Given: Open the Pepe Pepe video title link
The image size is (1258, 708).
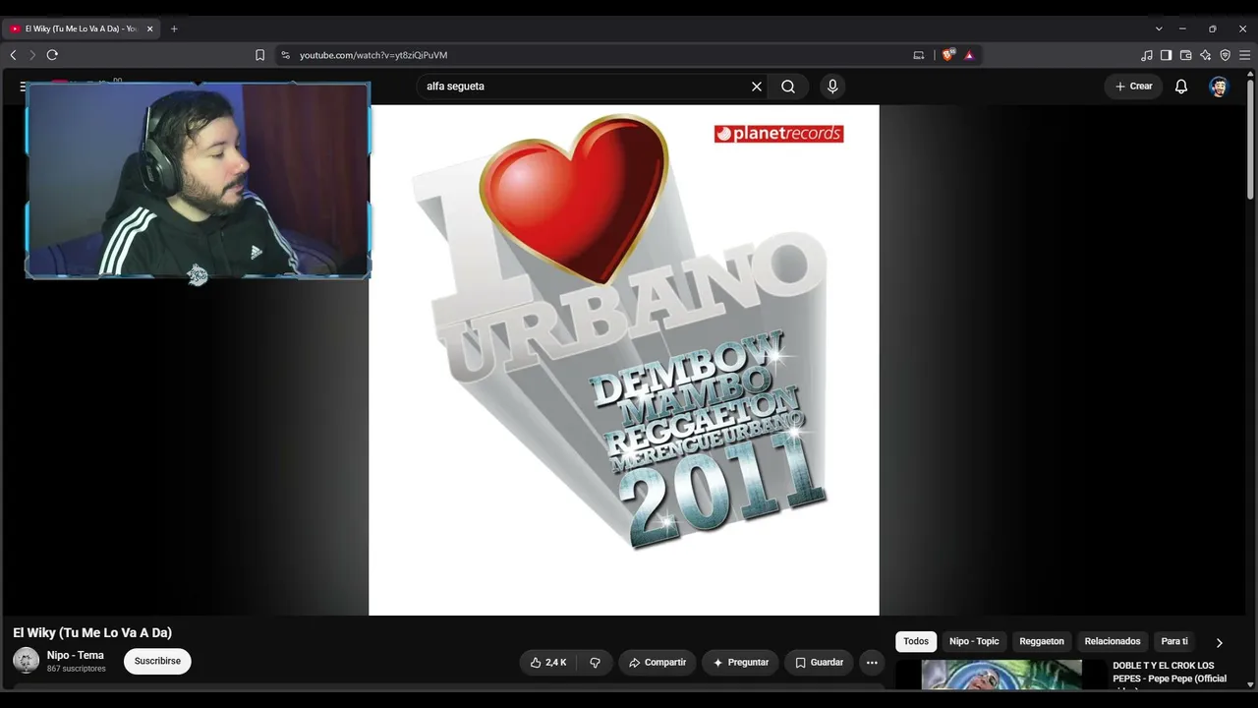Looking at the screenshot, I should [x=1170, y=673].
